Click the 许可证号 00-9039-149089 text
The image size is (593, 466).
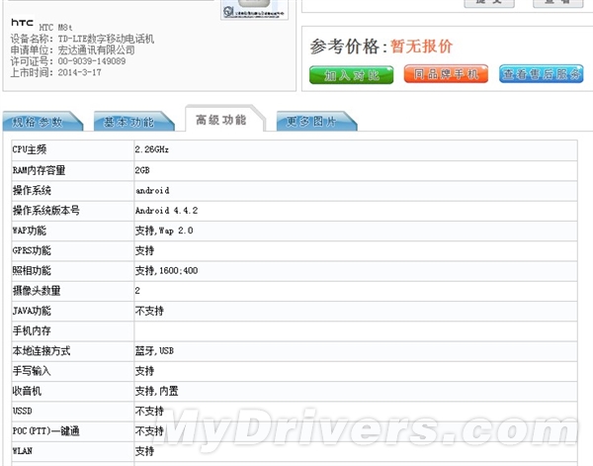68,60
